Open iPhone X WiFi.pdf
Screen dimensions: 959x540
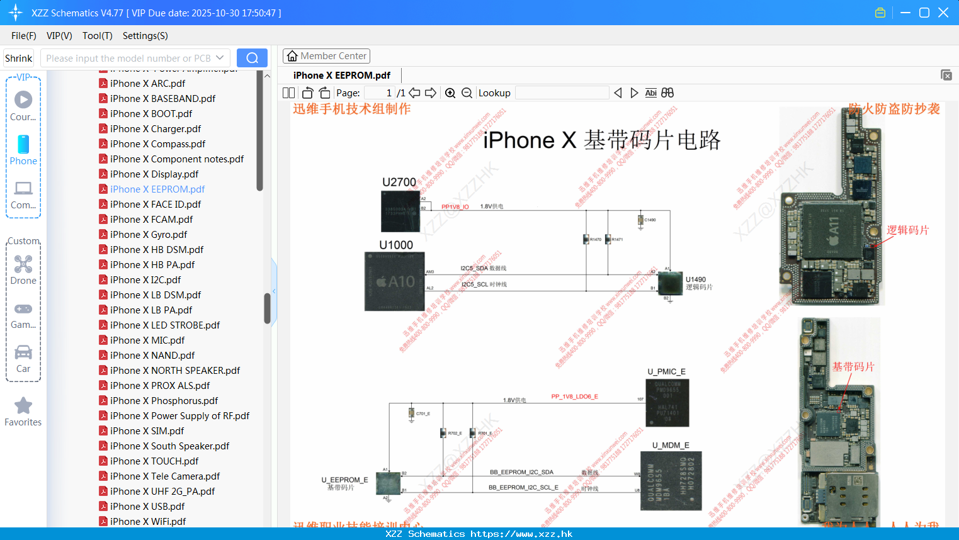[x=148, y=521]
